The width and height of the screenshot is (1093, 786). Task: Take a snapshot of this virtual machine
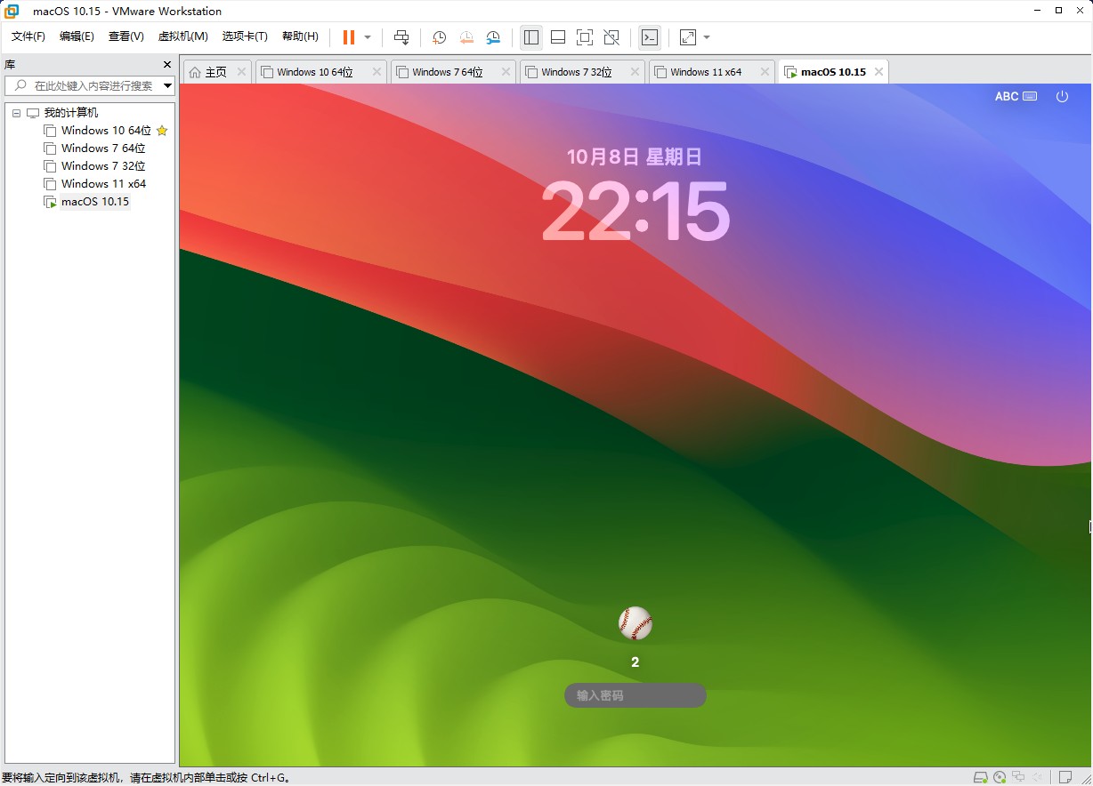[438, 37]
